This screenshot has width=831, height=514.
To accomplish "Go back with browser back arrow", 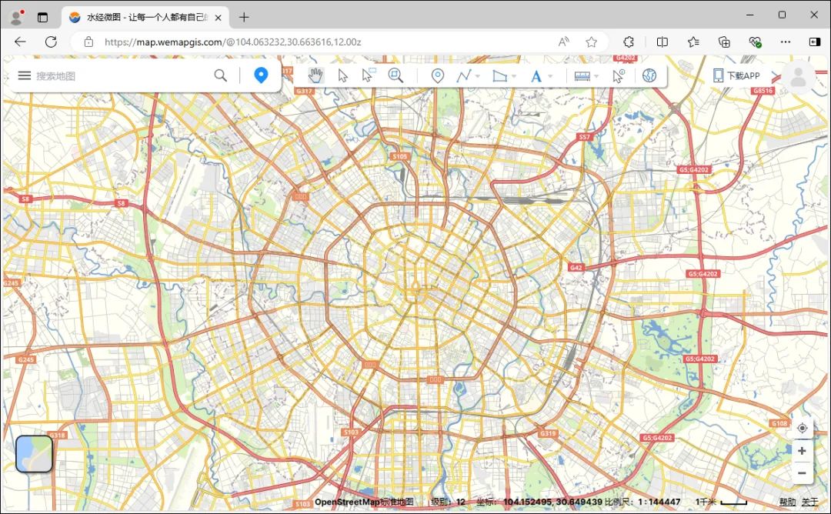I will 20,42.
